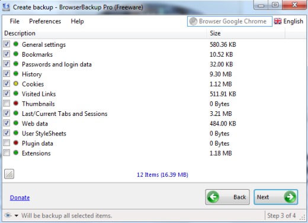The height and width of the screenshot is (223, 308).
Task: Click the green status dot beside General settings
Action: [x=16, y=44]
